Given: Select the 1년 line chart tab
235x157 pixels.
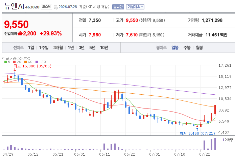Looking at the screenshot, I should point(71,48).
